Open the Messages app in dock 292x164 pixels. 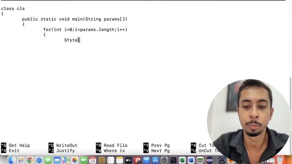48,160
